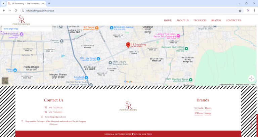Call +91 7235843515 link
Screen dimensions: 258x137
[56, 112]
